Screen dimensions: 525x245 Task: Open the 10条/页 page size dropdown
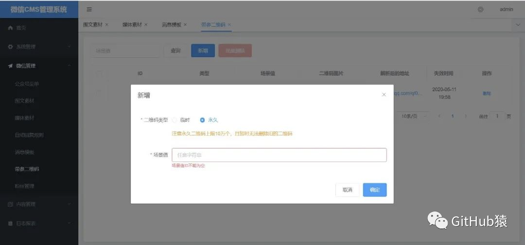(414, 116)
